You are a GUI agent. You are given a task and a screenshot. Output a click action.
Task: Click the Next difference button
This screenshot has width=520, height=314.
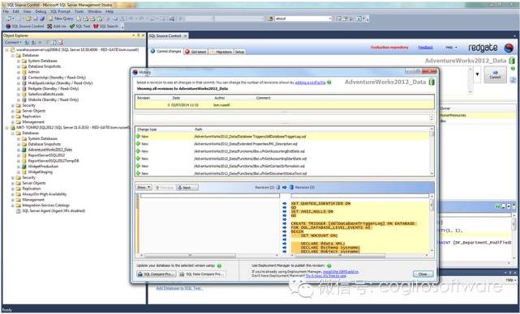187,187
